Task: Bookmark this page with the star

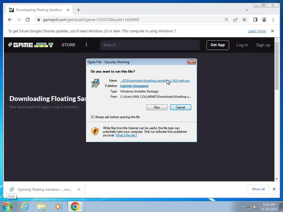Action: click(244, 20)
